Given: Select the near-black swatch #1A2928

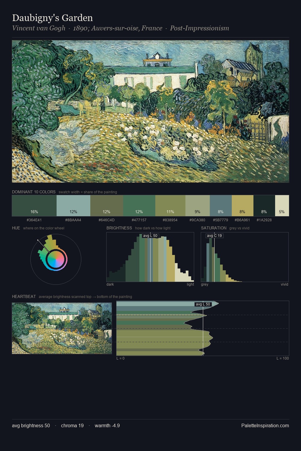Looking at the screenshot, I should point(264,206).
